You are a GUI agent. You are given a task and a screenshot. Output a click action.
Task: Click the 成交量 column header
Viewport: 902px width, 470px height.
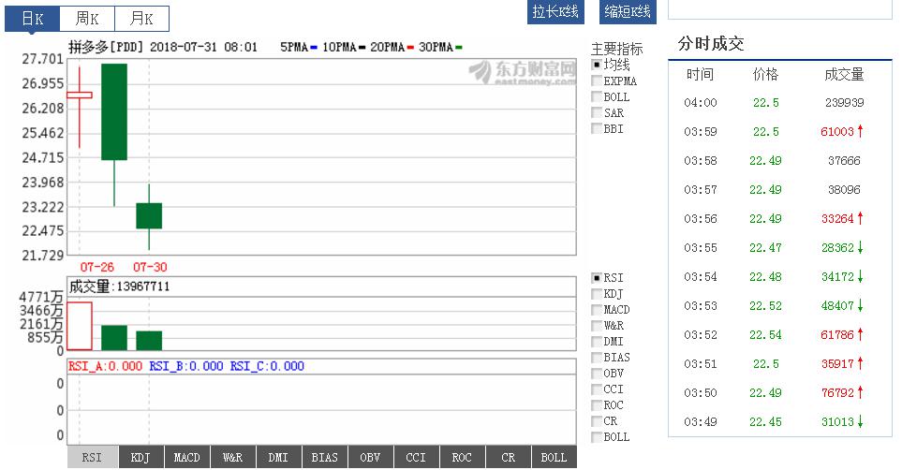[x=844, y=74]
